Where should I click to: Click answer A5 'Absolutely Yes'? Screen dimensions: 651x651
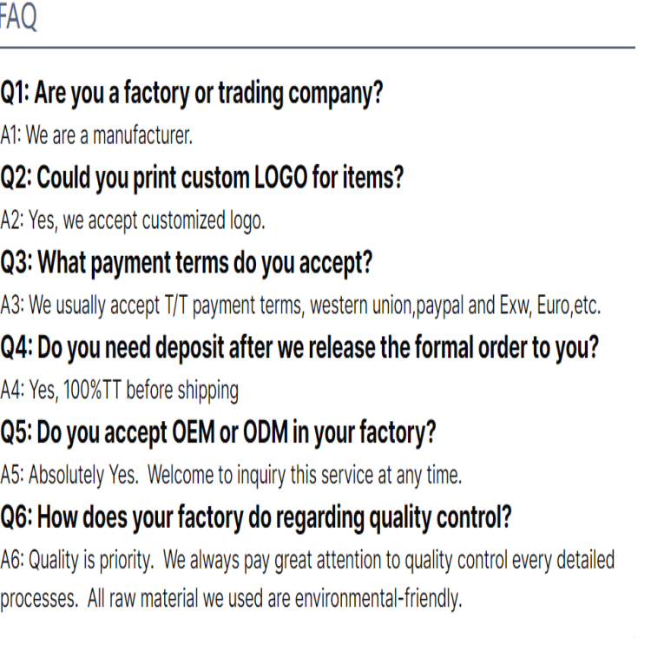point(69,475)
